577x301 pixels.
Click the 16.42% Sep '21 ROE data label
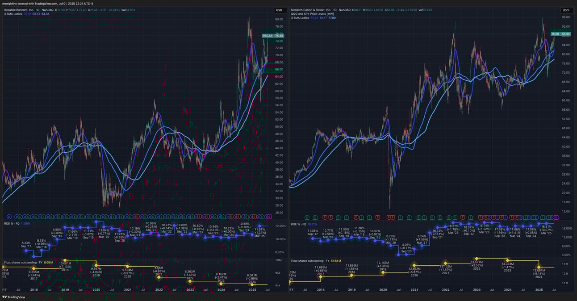point(437,234)
